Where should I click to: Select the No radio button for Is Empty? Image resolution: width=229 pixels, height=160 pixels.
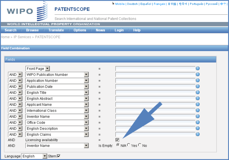140,145
